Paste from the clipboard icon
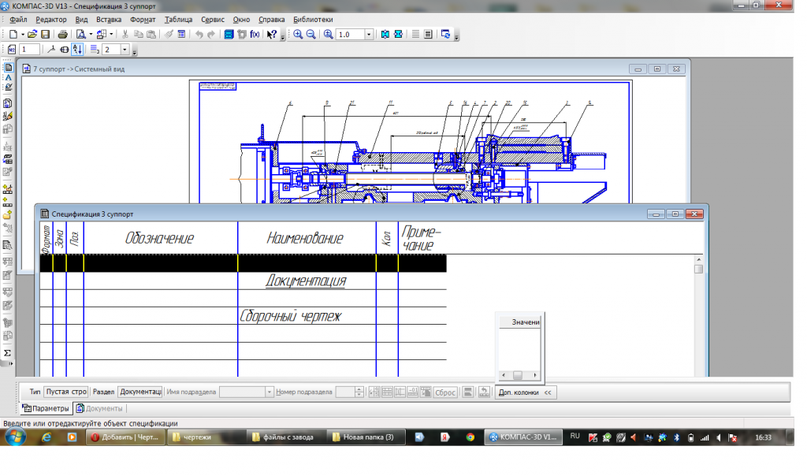This screenshot has height=476, width=807. coord(151,35)
